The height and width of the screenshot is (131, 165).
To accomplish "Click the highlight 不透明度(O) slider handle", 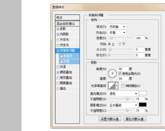I will (x=127, y=99).
